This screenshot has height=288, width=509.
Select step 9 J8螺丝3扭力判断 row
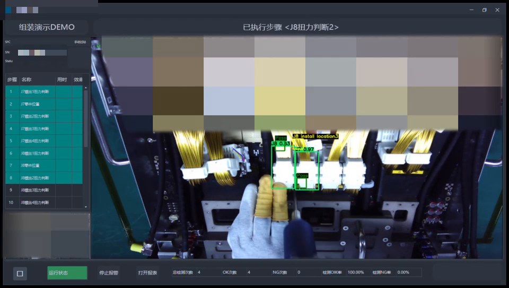[x=44, y=190]
